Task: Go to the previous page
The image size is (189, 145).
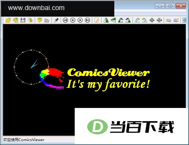Action: [x=73, y=20]
